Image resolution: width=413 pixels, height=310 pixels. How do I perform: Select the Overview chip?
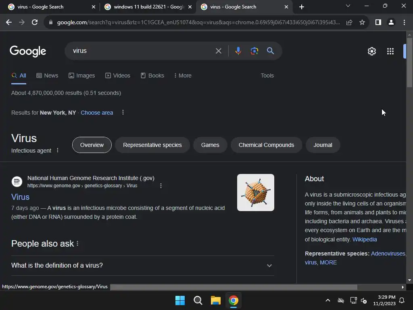pos(92,145)
